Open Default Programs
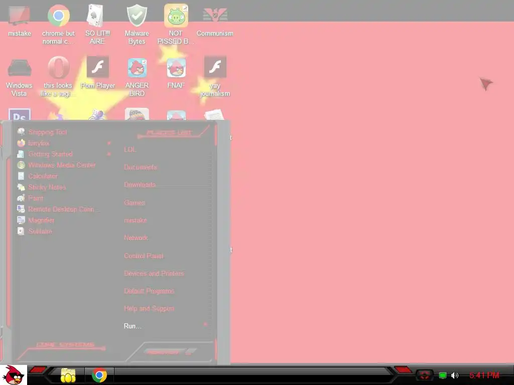Image resolution: width=514 pixels, height=385 pixels. [x=149, y=291]
